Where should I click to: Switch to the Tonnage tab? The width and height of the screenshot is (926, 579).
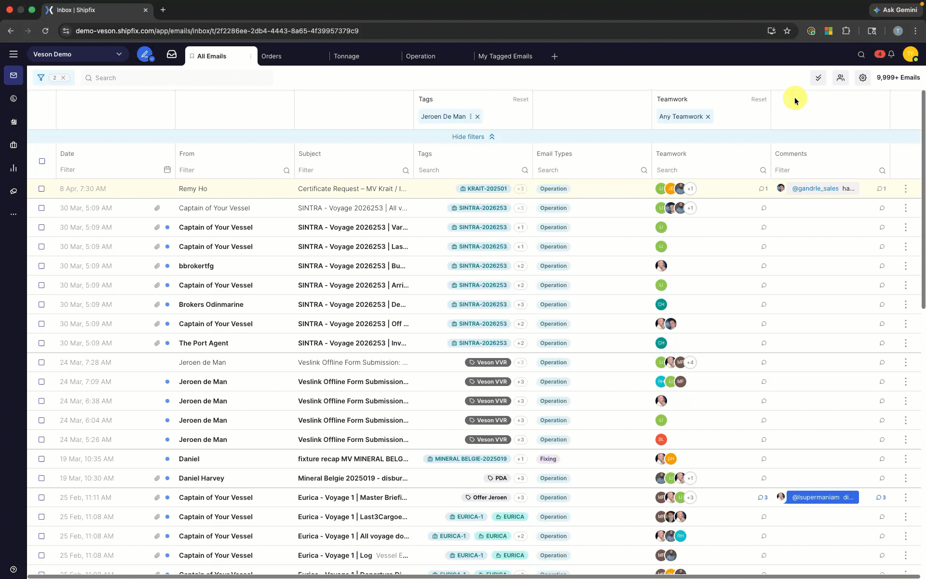click(346, 56)
